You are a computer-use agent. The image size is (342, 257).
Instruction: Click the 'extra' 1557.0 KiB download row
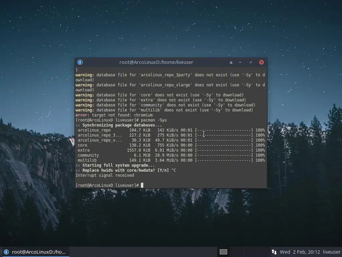pos(171,150)
